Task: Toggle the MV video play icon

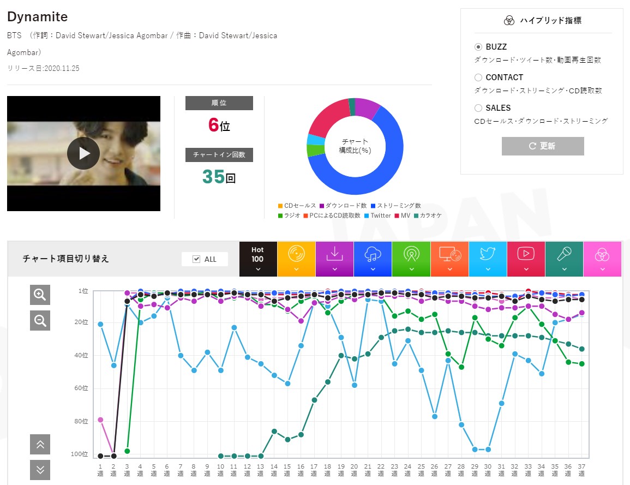Action: pyautogui.click(x=526, y=259)
